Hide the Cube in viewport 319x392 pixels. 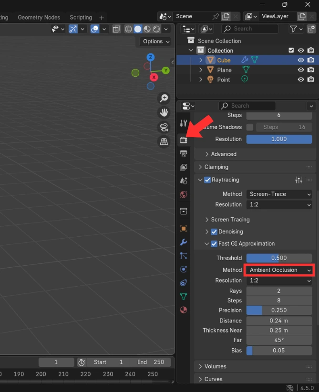click(301, 60)
